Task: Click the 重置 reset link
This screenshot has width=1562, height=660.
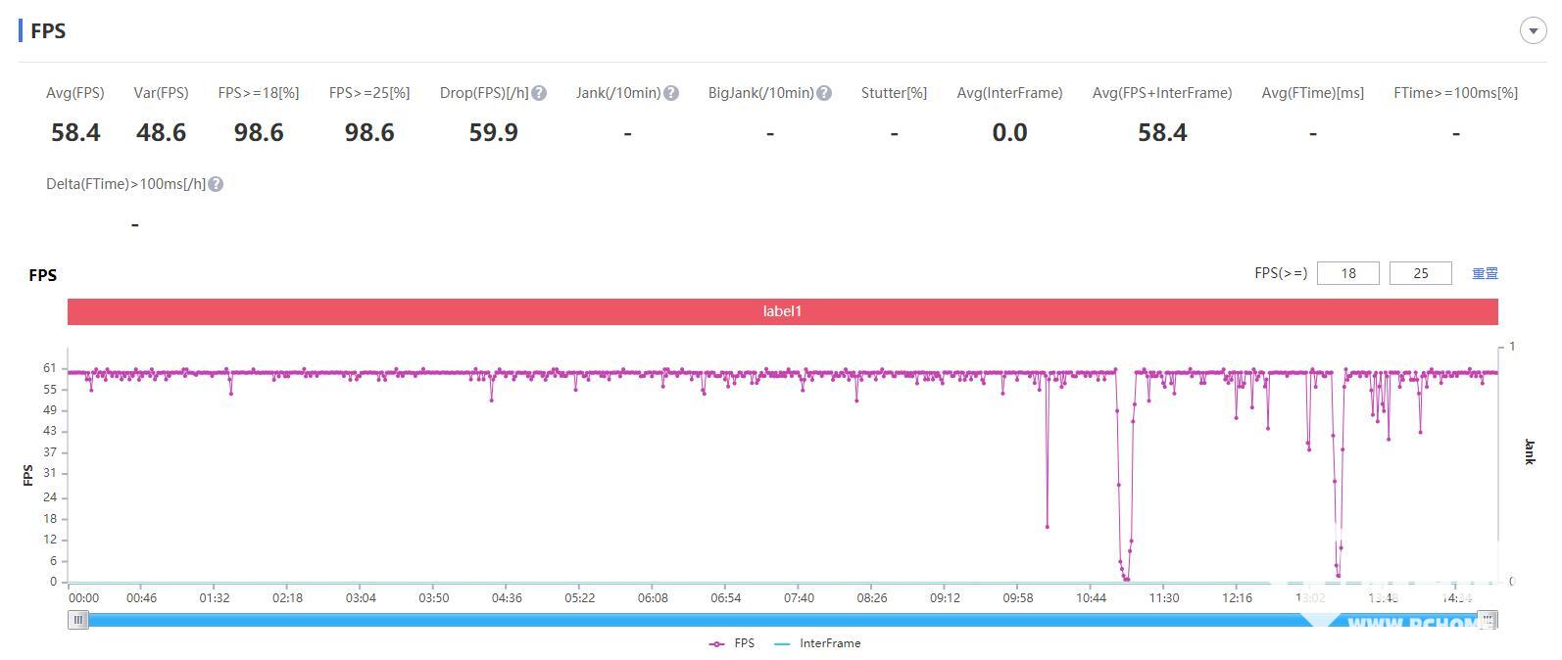Action: [x=1485, y=273]
